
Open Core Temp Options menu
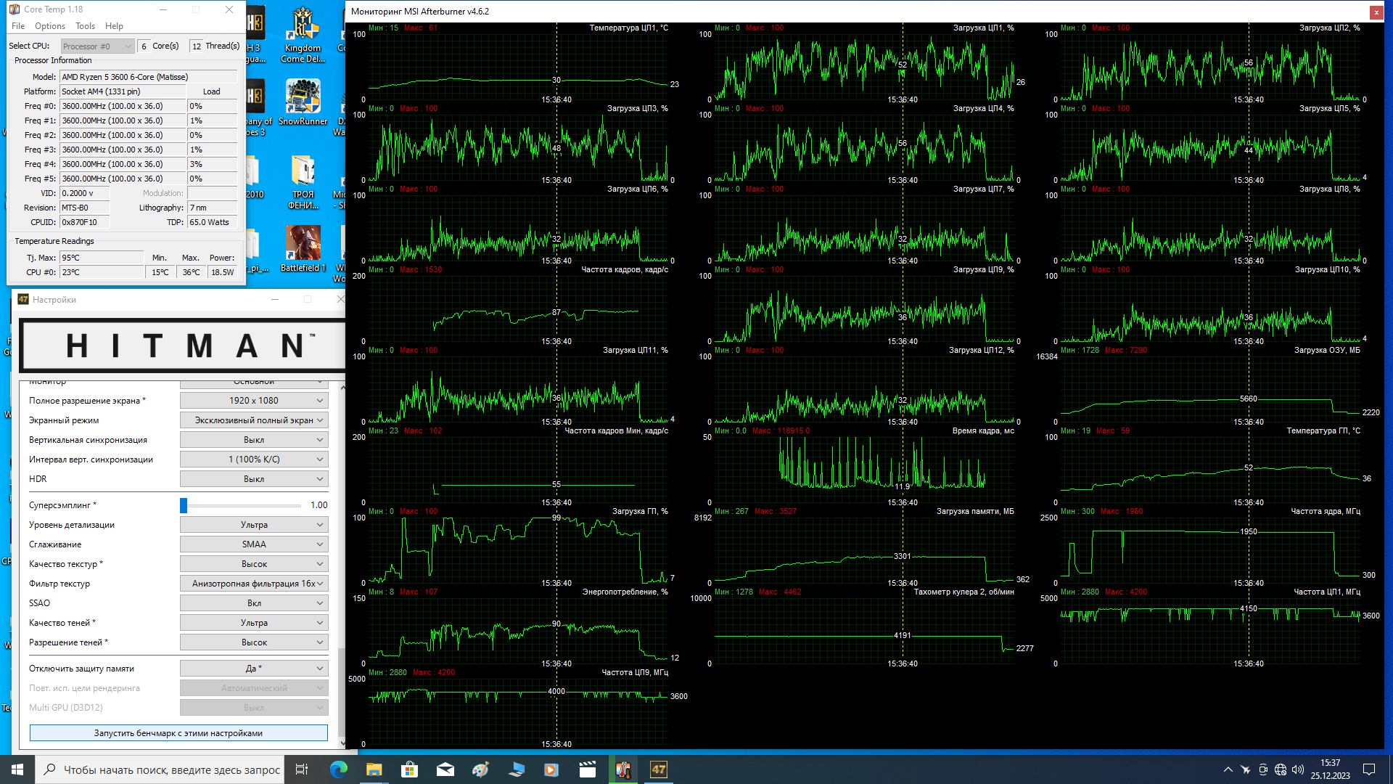(x=50, y=26)
